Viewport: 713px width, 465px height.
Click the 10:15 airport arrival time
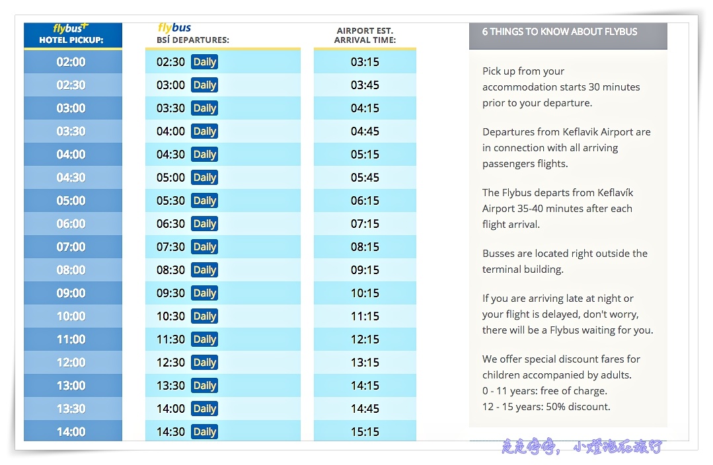[365, 293]
